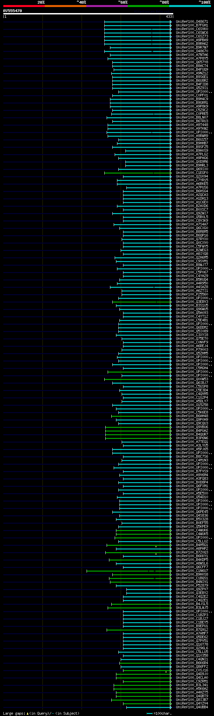Select hit label UniRef100_C4WUK6
This screenshot has height=716, width=214.
pos(192,530)
